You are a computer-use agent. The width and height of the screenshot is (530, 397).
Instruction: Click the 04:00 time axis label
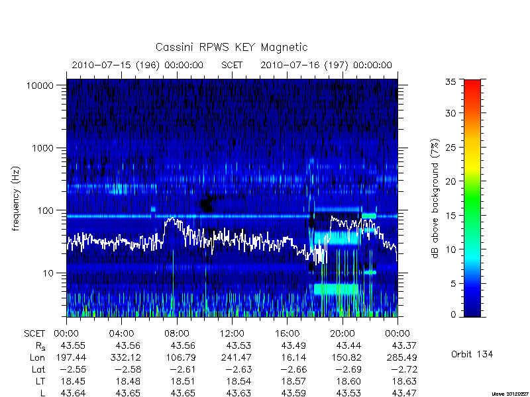coord(121,333)
